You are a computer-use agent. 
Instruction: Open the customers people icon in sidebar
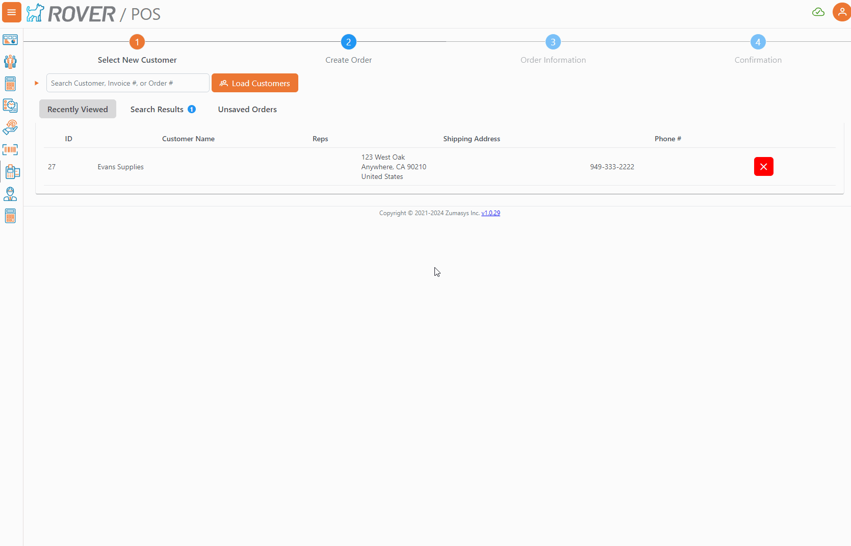click(x=10, y=62)
